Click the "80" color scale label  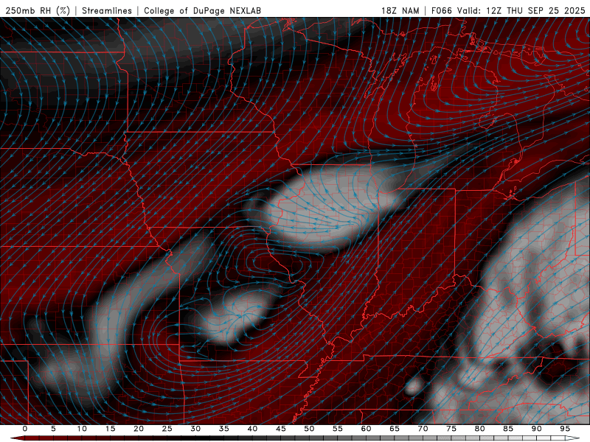(479, 429)
